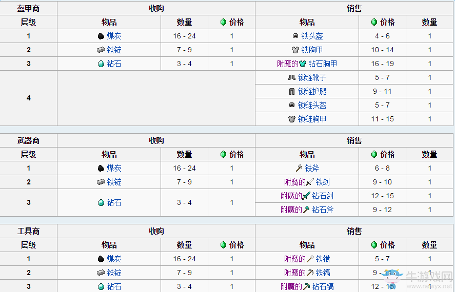The height and width of the screenshot is (292, 455).
Task: Open the 锁链胸甲 link
Action: click(x=312, y=119)
